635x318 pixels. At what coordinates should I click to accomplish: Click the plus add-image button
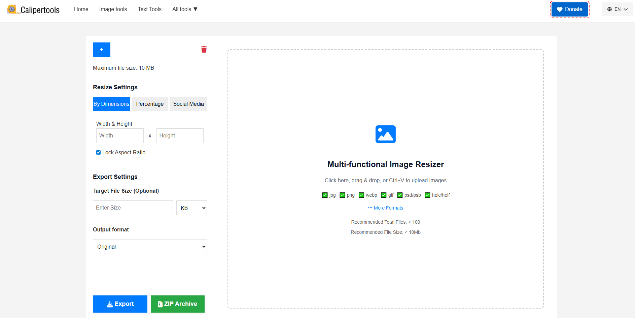(102, 50)
